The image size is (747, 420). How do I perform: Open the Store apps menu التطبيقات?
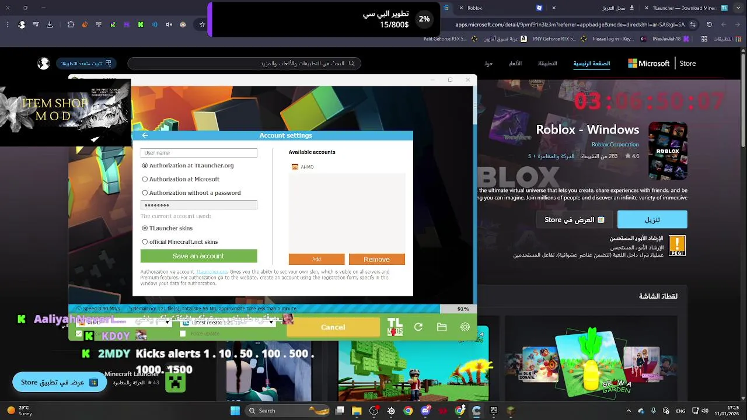pyautogui.click(x=547, y=64)
